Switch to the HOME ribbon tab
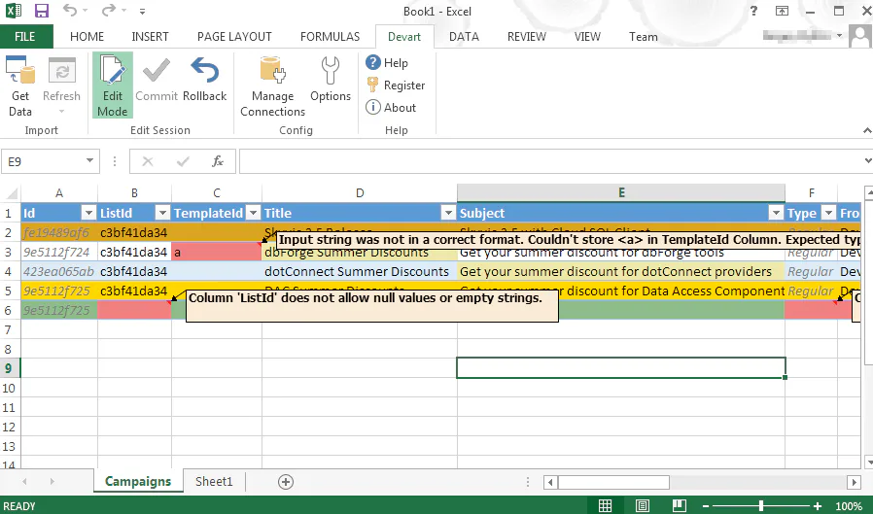Screen dimensions: 873x514 [x=87, y=37]
